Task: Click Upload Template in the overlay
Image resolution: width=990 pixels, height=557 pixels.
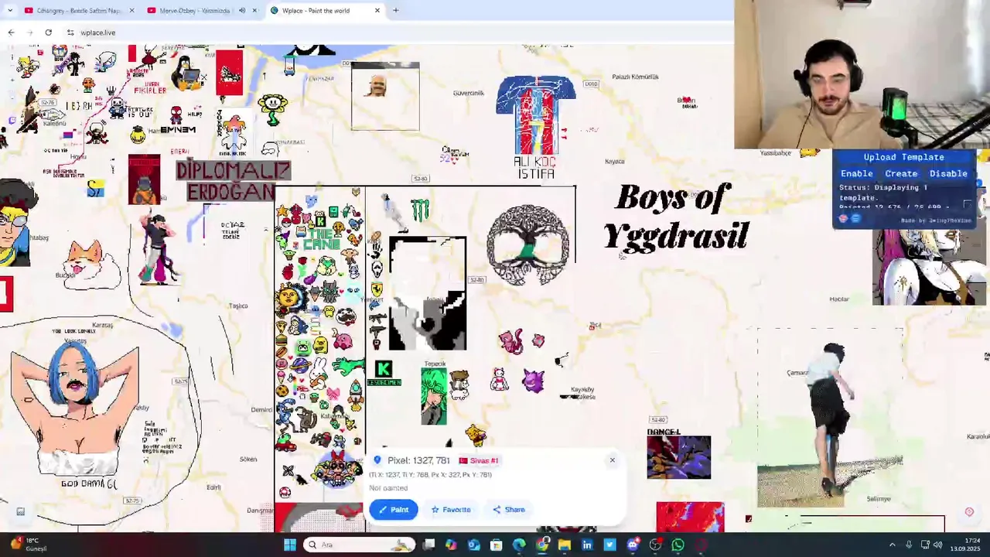Action: pos(903,157)
